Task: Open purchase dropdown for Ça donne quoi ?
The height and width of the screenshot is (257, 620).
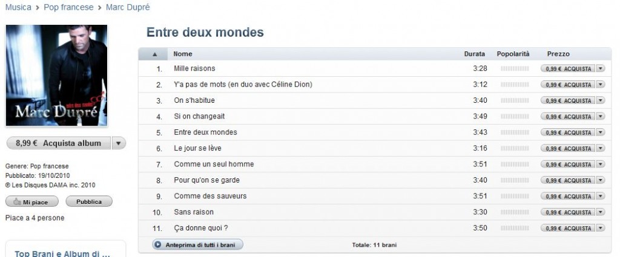Action: (x=600, y=228)
